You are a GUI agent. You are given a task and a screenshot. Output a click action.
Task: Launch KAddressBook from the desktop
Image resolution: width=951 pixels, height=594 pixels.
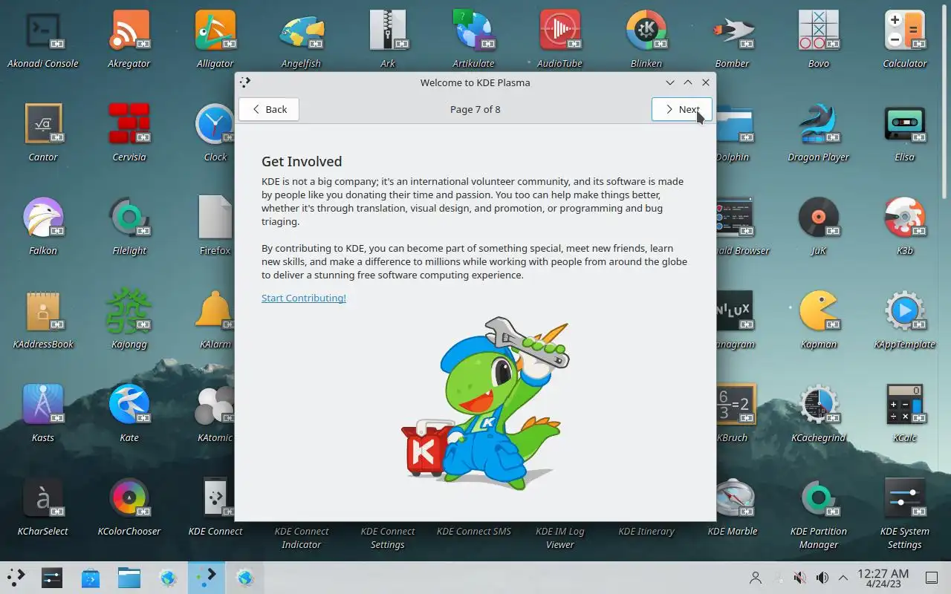[x=43, y=312]
